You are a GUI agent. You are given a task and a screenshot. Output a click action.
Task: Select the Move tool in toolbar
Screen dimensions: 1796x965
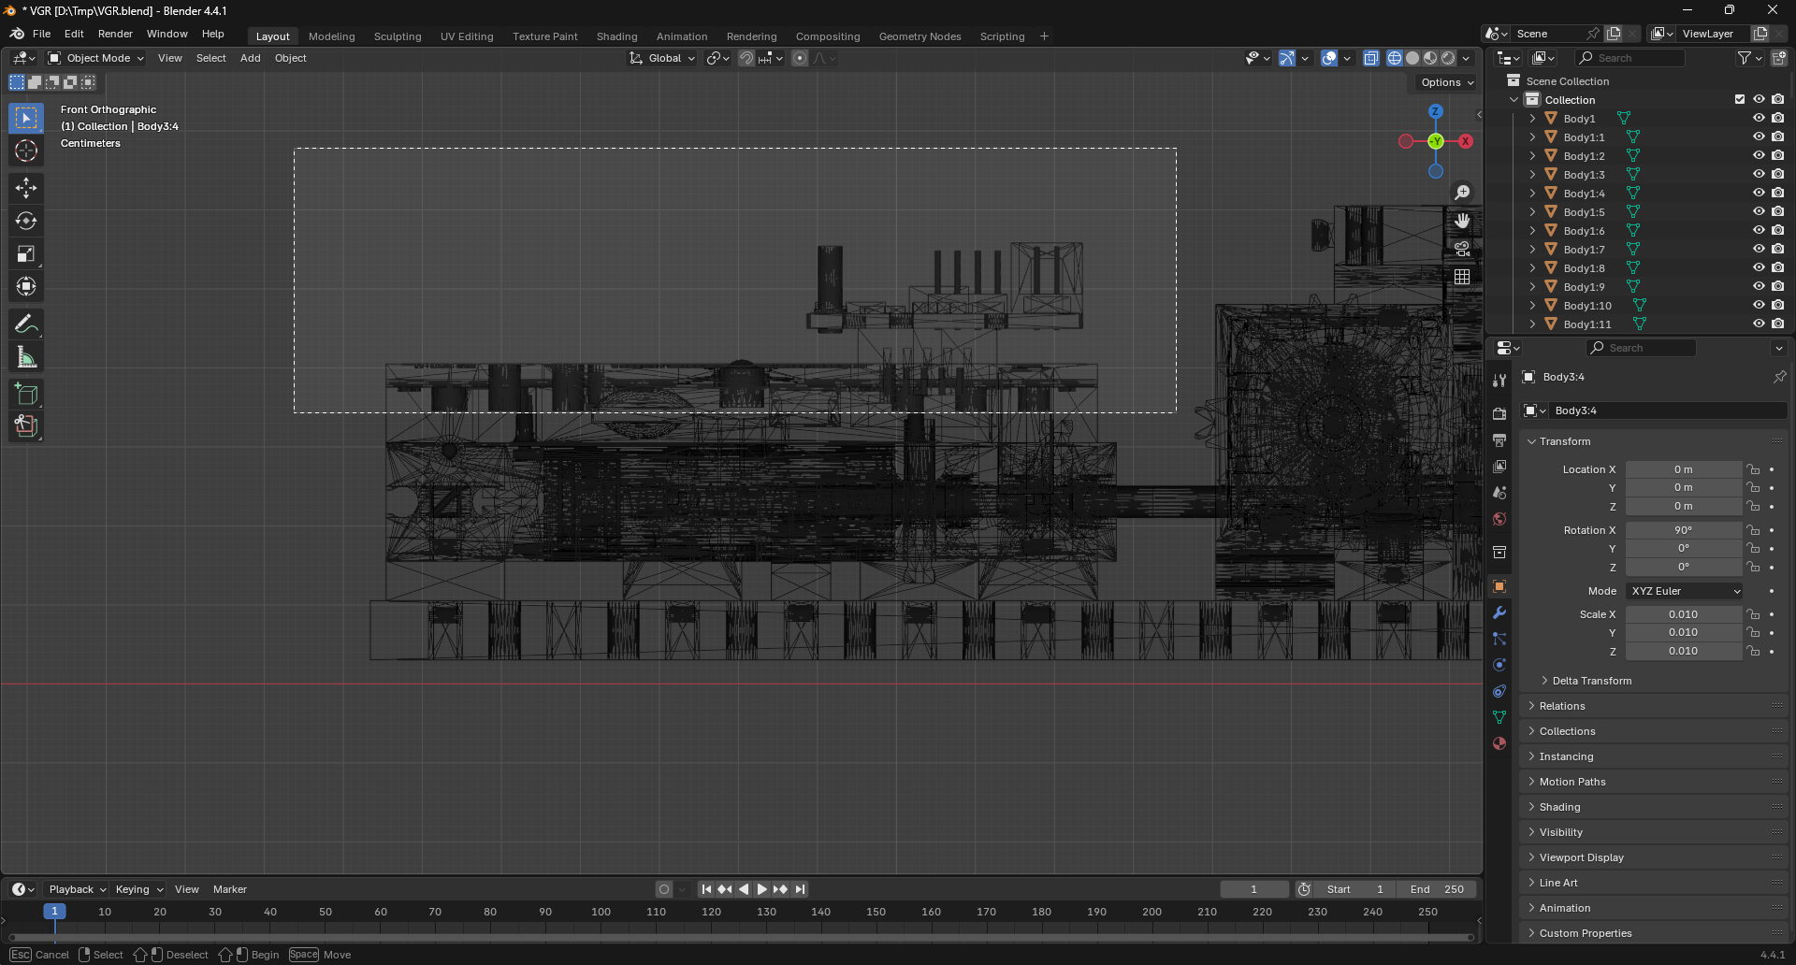click(x=26, y=188)
